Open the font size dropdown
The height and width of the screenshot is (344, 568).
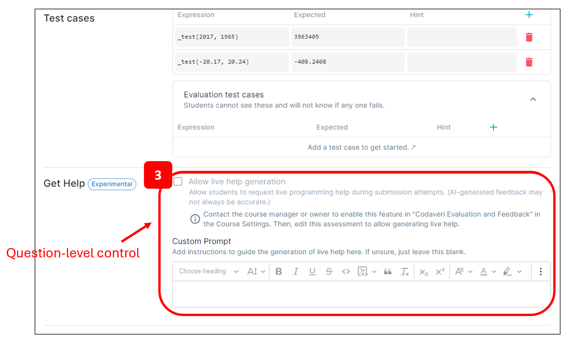[x=256, y=271]
